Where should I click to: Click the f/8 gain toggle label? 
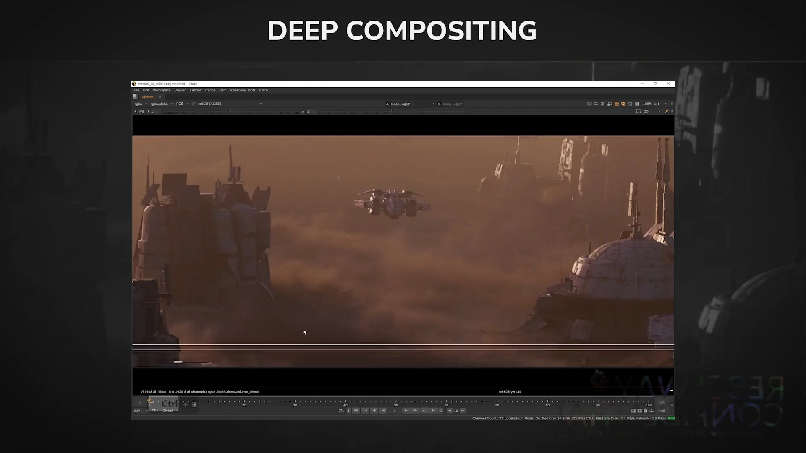point(142,112)
